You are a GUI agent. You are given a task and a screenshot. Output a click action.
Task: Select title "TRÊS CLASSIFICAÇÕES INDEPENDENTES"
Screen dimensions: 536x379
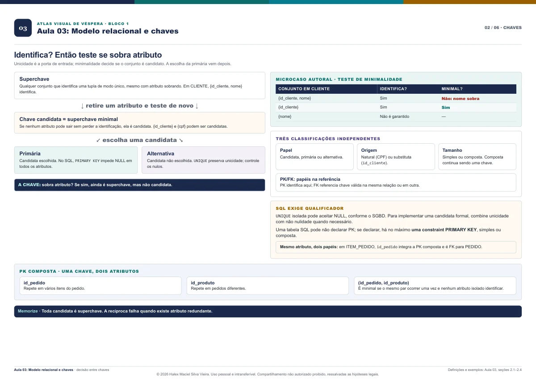(328, 139)
